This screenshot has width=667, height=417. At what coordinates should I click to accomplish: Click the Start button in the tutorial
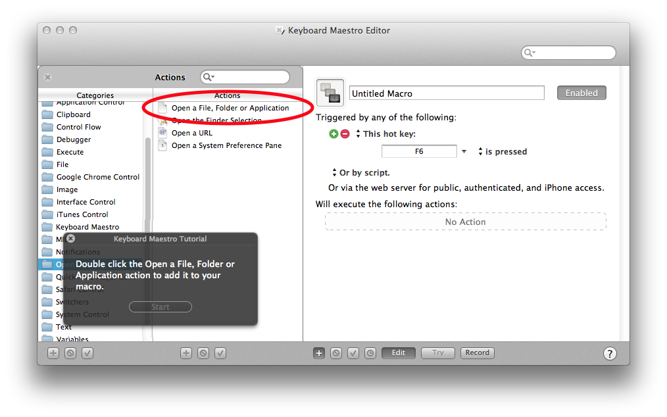[161, 307]
